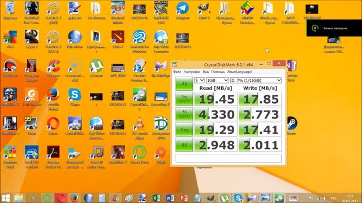Select the Telegram desktop shortcut

click(183, 10)
